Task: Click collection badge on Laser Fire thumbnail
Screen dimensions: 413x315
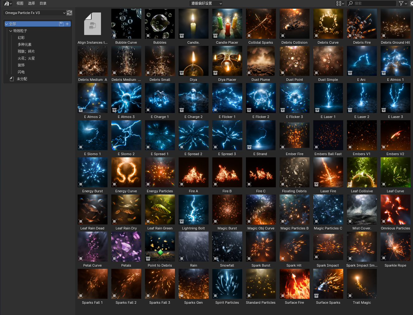Action: tap(316, 184)
